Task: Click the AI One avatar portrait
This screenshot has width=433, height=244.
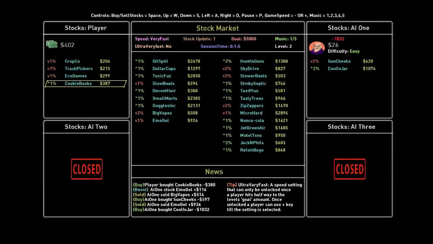Action: 317,48
